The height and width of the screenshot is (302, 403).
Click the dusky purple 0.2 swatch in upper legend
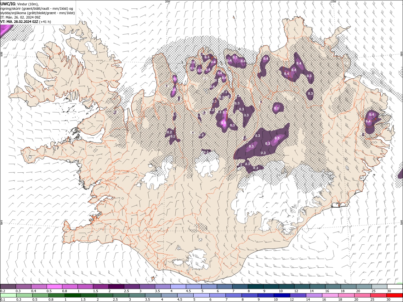(x=8, y=287)
